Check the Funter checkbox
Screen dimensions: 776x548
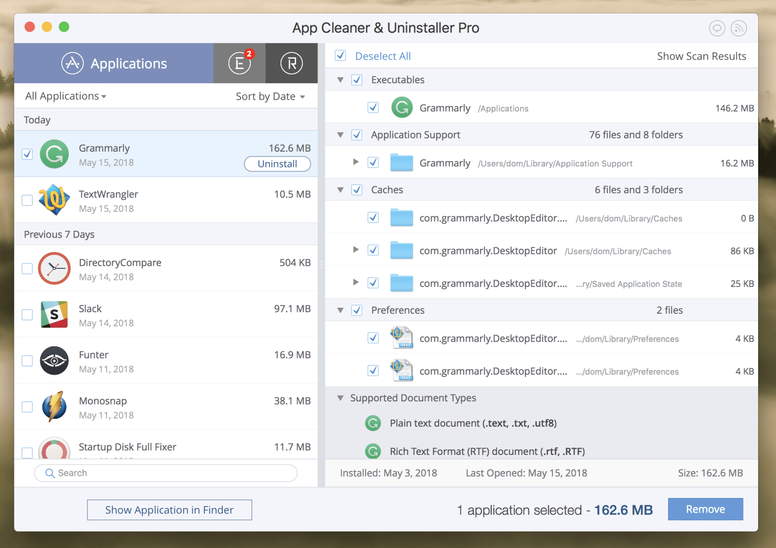pos(27,361)
